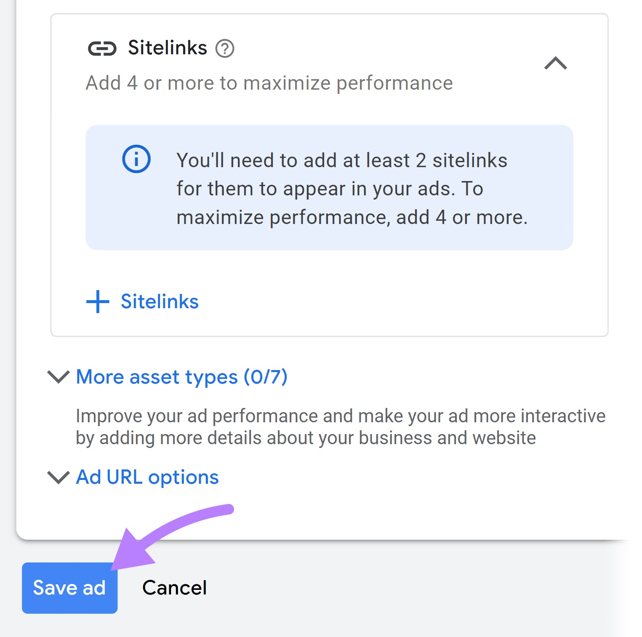Screen dimensions: 642x637
Task: Click the add icon before the Sitelinks link
Action: (97, 301)
